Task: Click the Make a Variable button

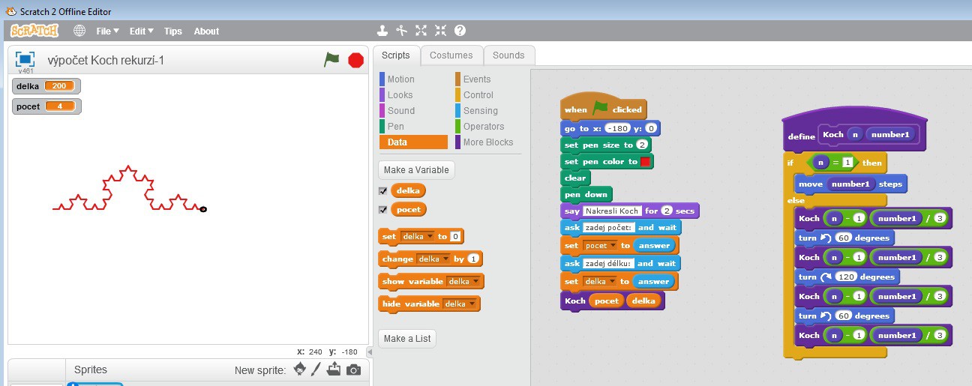Action: point(416,170)
